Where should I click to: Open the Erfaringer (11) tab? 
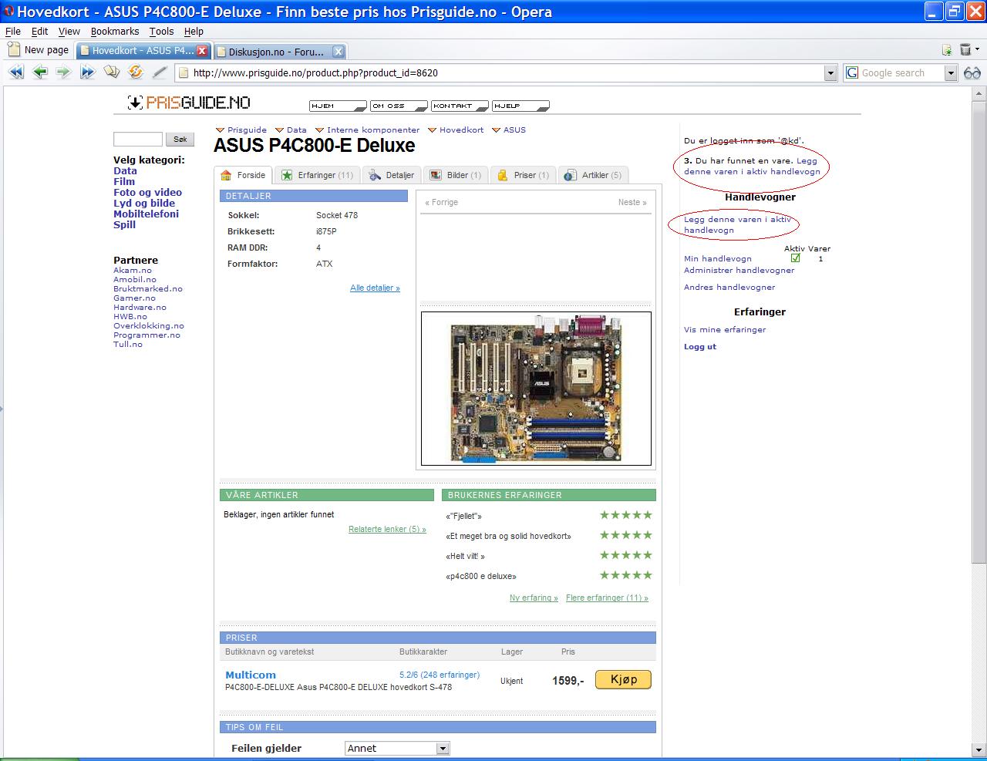pos(317,175)
